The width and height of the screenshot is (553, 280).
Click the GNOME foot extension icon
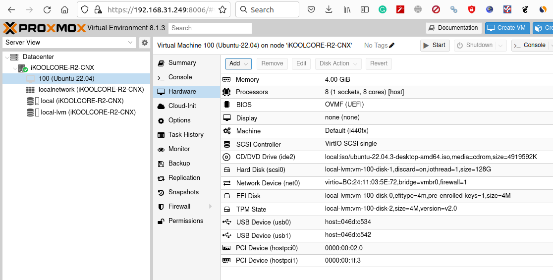[x=525, y=10]
